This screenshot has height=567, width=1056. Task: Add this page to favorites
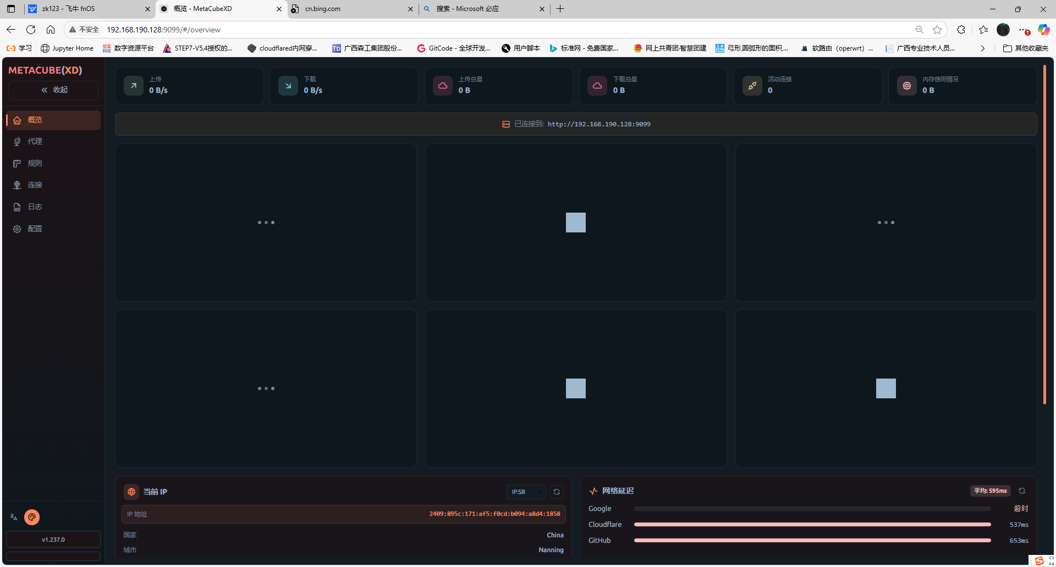pyautogui.click(x=937, y=30)
